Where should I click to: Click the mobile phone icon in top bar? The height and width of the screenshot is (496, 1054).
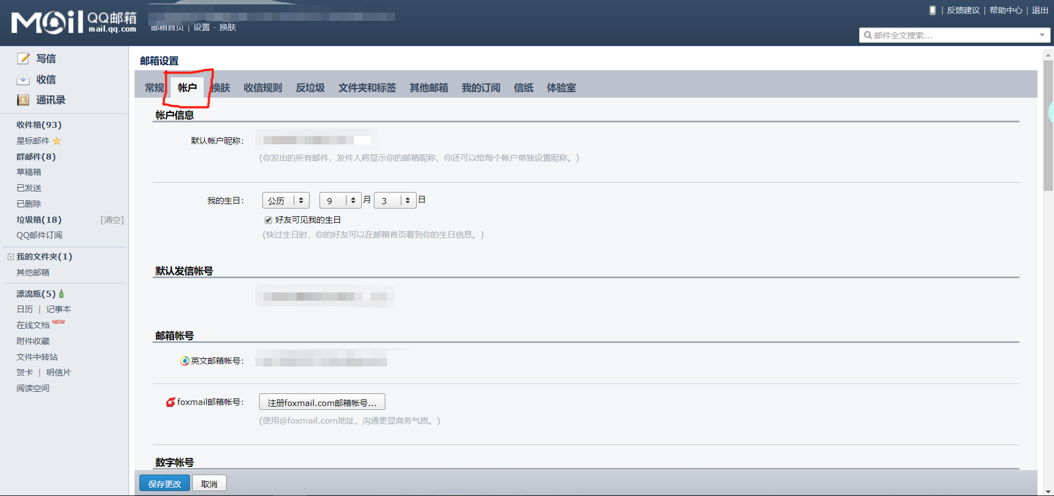[932, 10]
